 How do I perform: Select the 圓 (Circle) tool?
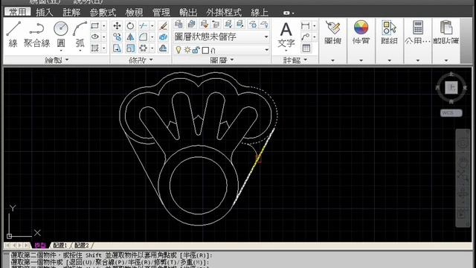61,34
